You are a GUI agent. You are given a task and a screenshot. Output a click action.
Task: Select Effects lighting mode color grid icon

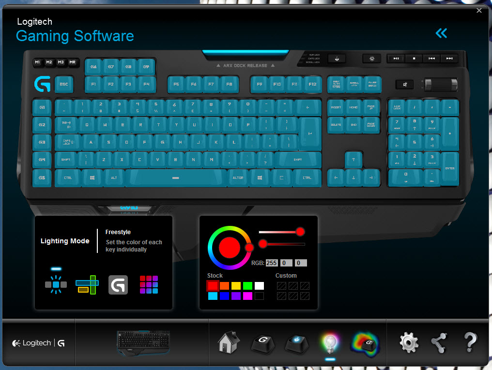[149, 284]
